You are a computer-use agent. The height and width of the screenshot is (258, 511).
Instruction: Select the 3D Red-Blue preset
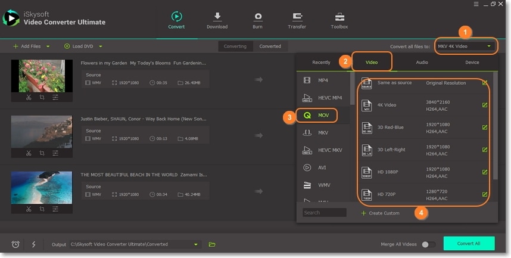pos(423,128)
